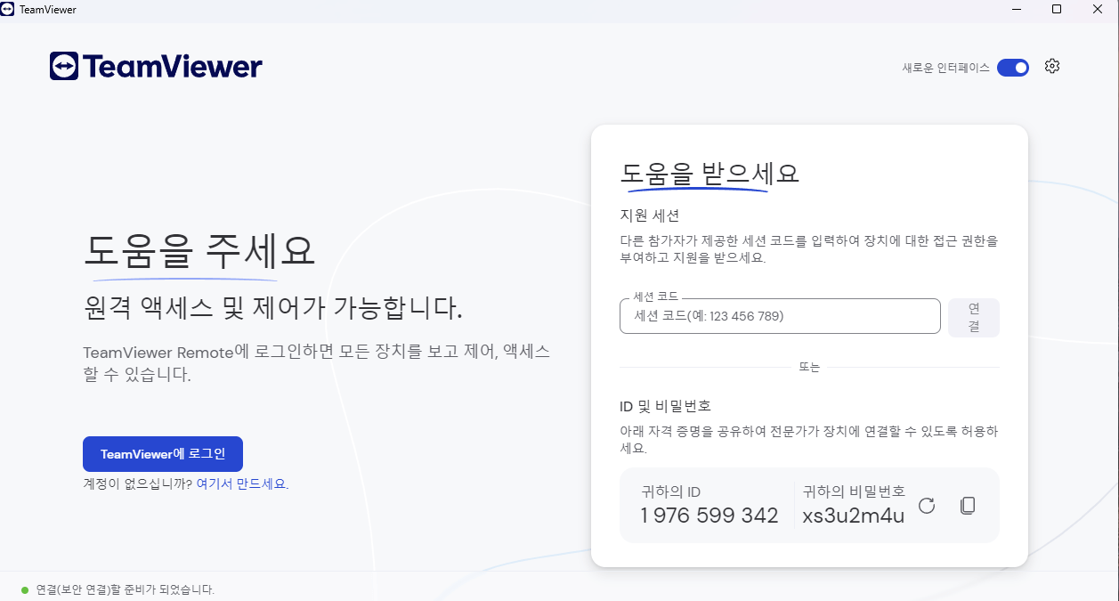This screenshot has height=601, width=1119.
Task: Click the TeamViewer icon in the title bar
Action: [9, 9]
